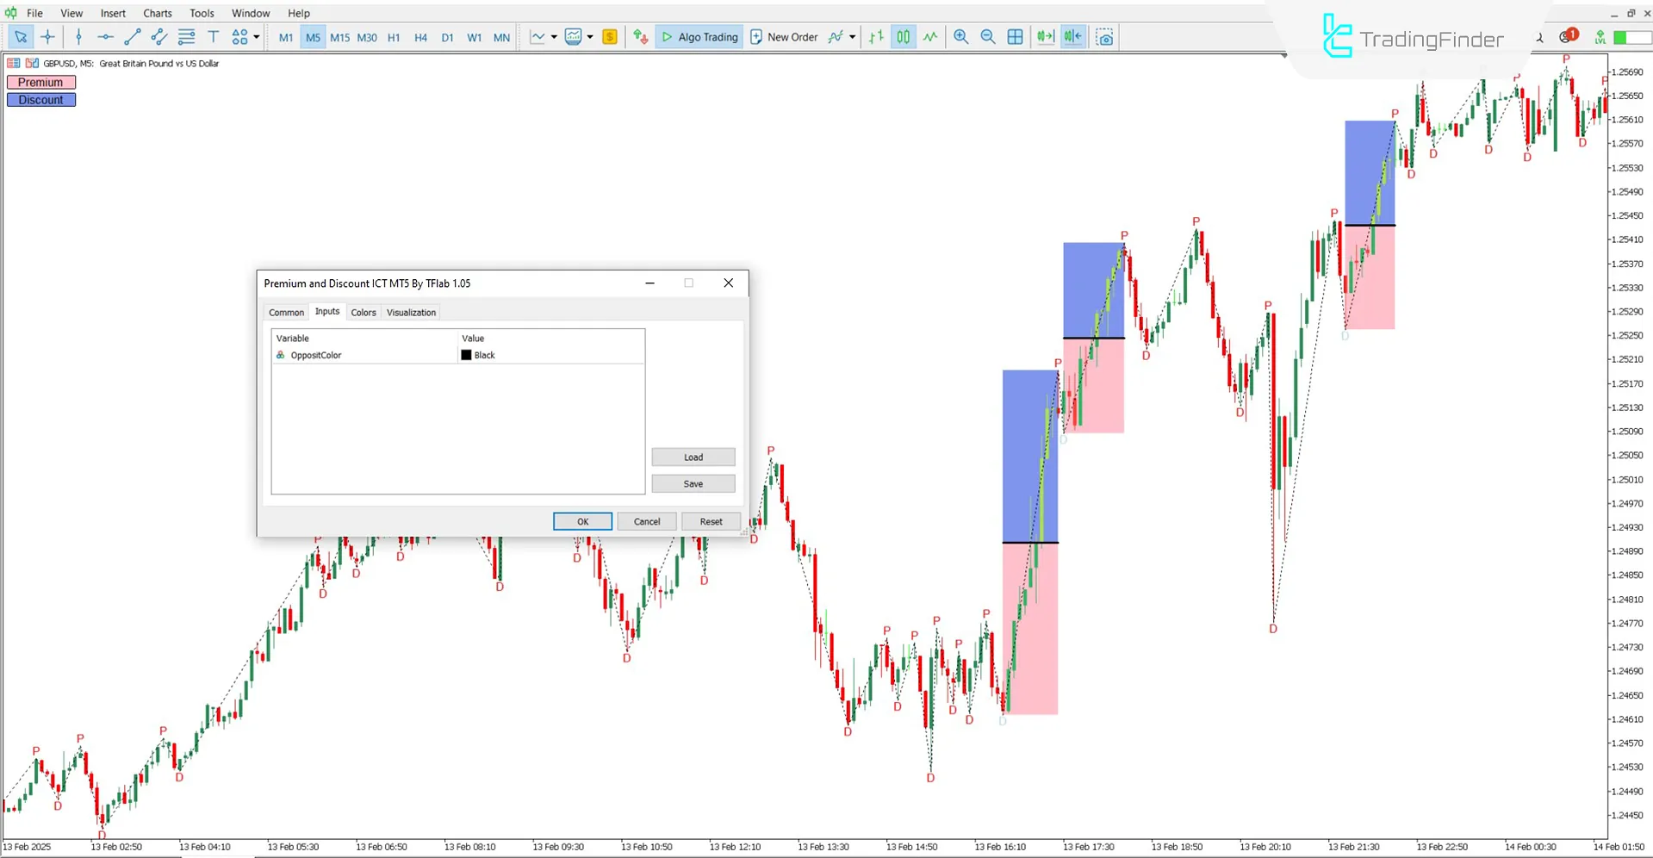Switch timeframe to H1
This screenshot has height=858, width=1653.
[394, 37]
